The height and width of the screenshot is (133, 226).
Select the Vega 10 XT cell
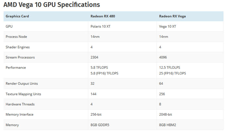point(168,26)
